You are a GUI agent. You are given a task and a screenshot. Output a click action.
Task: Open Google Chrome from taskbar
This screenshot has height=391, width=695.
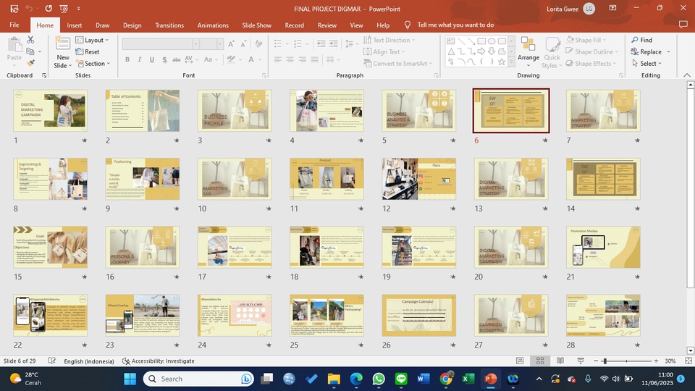(446, 379)
